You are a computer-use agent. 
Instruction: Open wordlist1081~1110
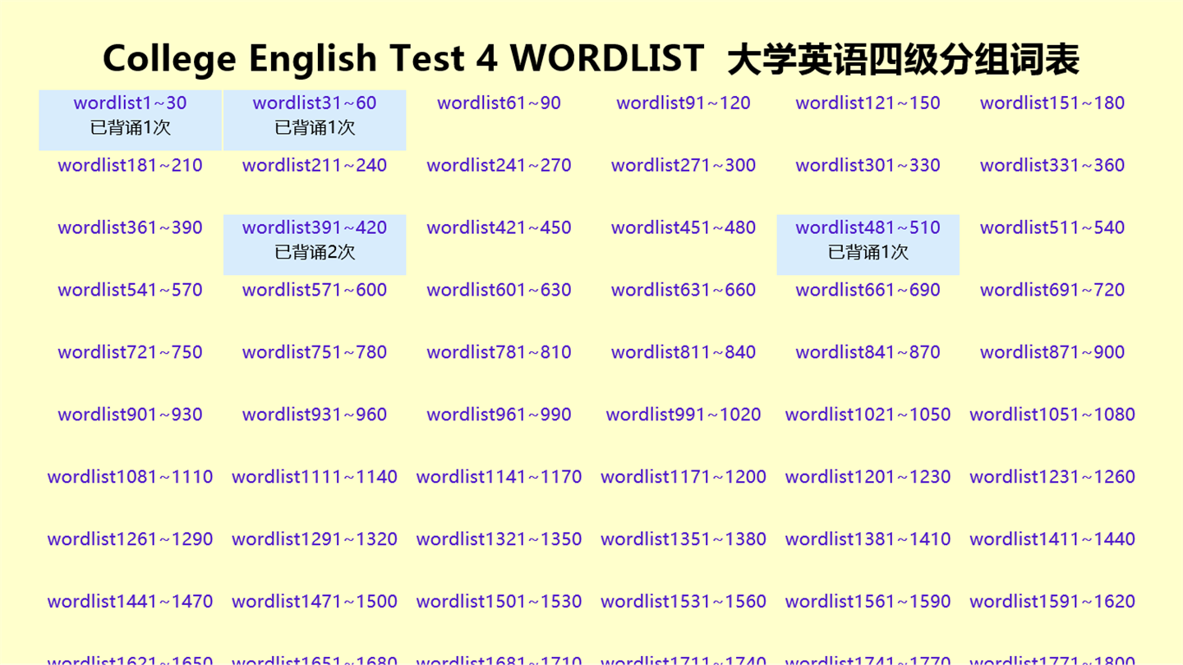(x=130, y=477)
